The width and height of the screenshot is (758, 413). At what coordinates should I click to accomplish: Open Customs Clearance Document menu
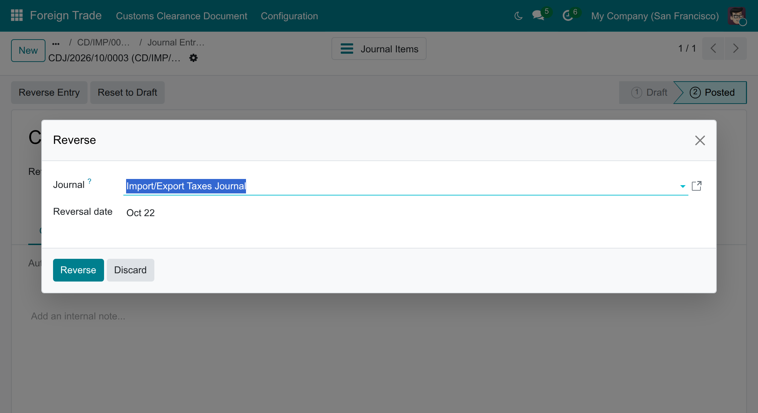pos(182,16)
